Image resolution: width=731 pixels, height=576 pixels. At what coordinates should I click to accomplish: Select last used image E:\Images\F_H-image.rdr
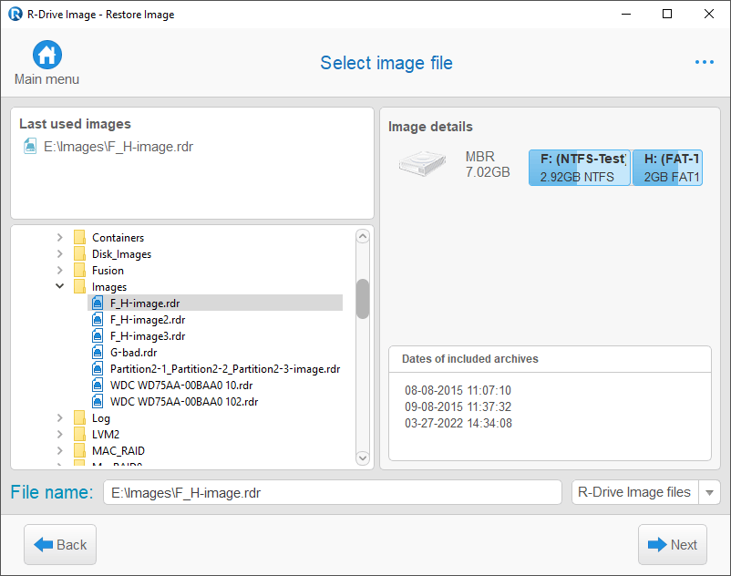pos(118,147)
